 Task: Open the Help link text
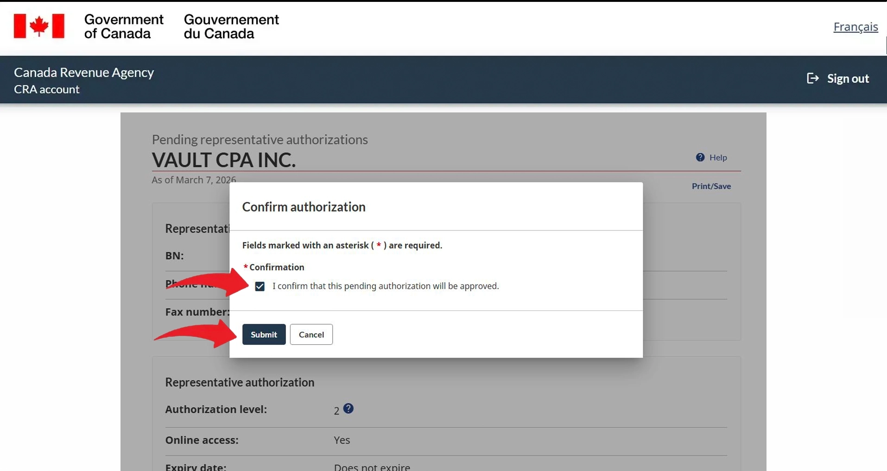[x=718, y=158]
